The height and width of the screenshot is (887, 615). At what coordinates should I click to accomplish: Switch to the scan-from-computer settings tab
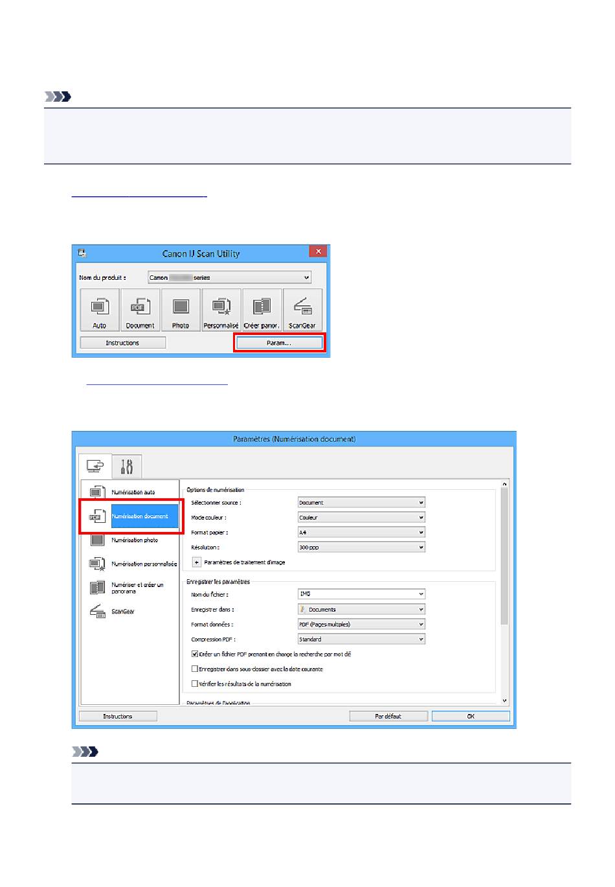pyautogui.click(x=95, y=467)
